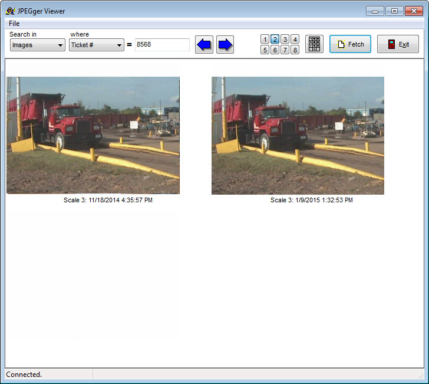Screen dimensions: 429x384
Task: Open the 11/18/2014 truck image thumbnail
Action: pos(93,135)
